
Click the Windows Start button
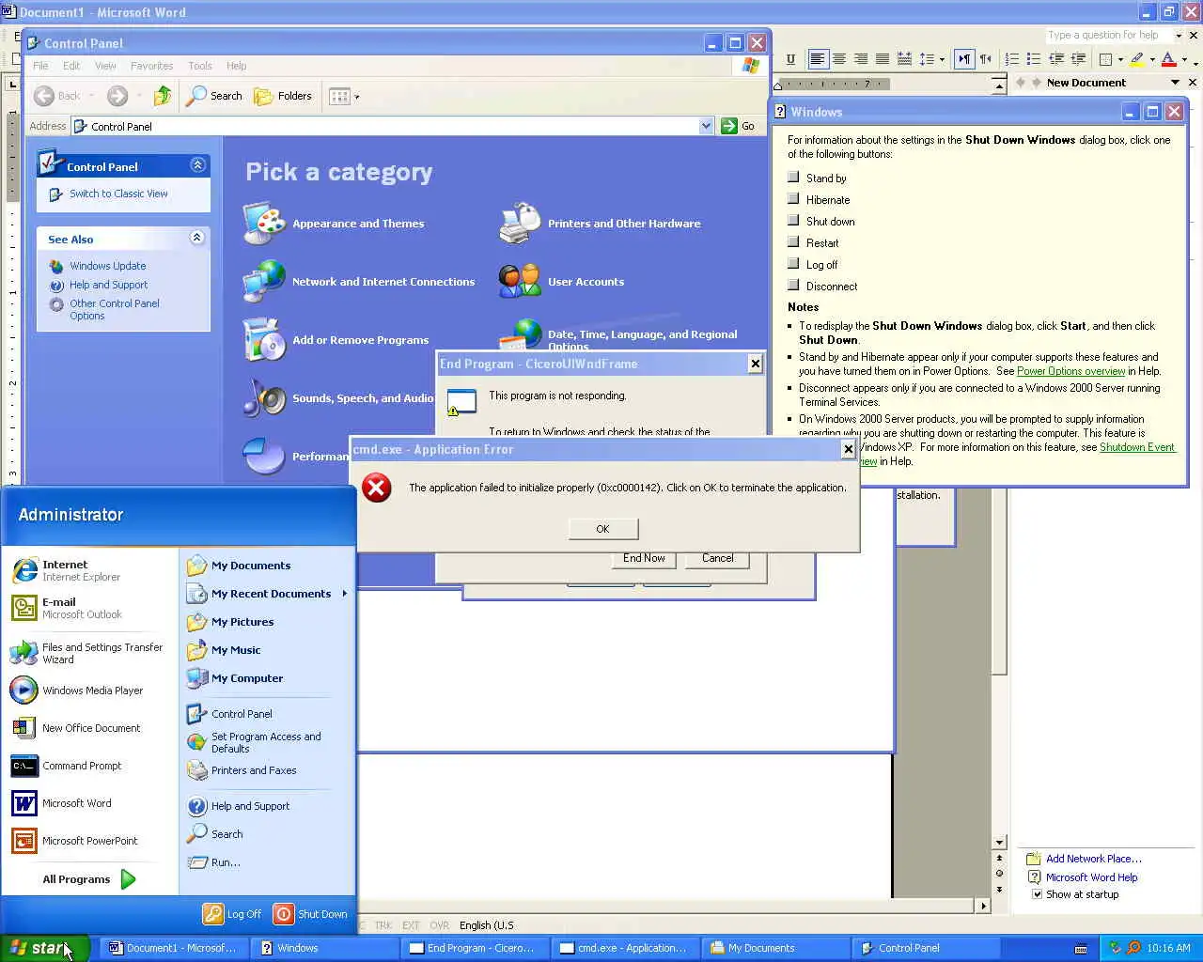pos(43,948)
